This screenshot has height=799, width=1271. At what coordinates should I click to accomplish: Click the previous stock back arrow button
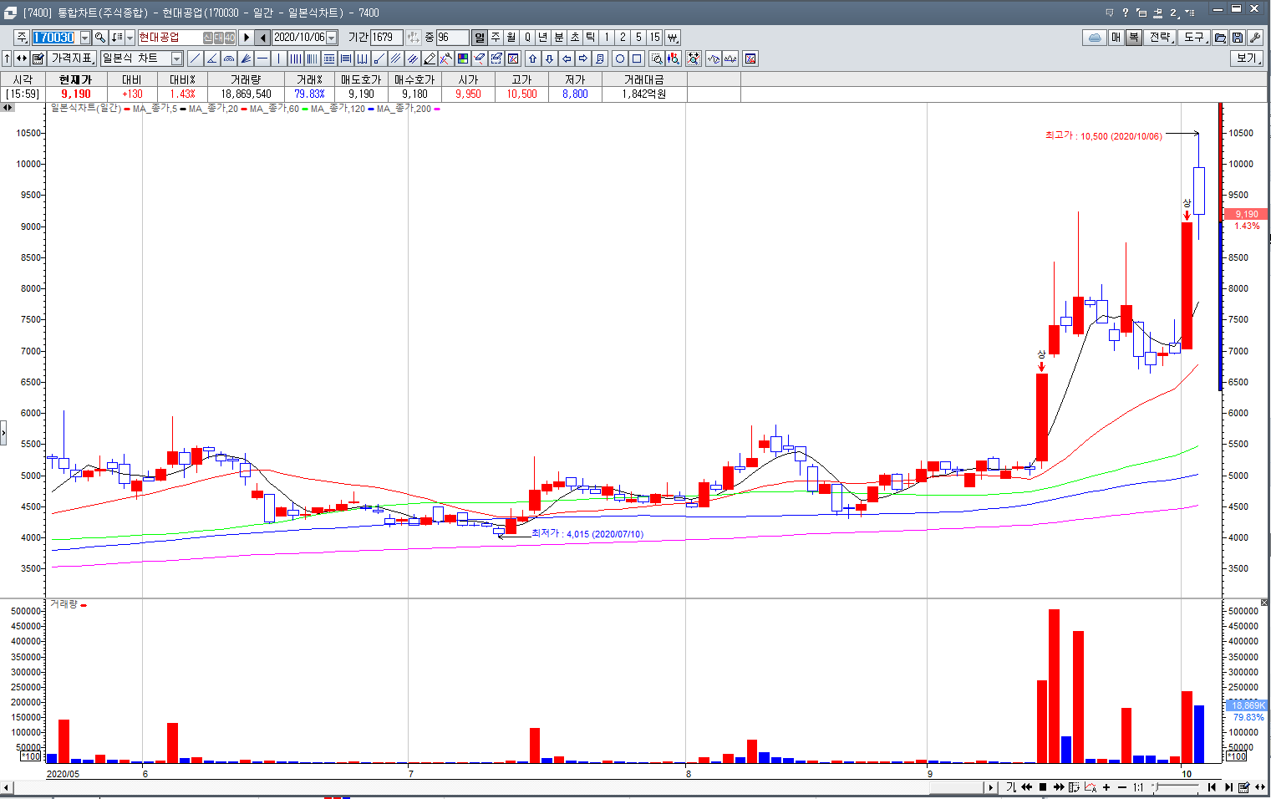point(262,38)
